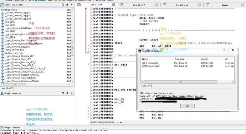Click the Version column header

(204, 59)
